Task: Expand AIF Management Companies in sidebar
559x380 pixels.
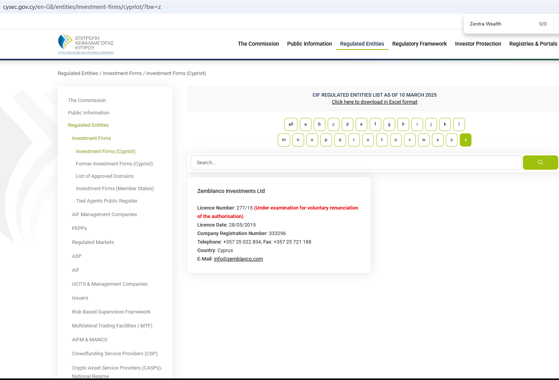Action: (104, 215)
